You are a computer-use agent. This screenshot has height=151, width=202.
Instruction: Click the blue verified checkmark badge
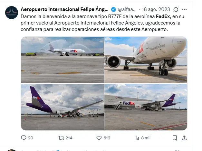[114, 9]
